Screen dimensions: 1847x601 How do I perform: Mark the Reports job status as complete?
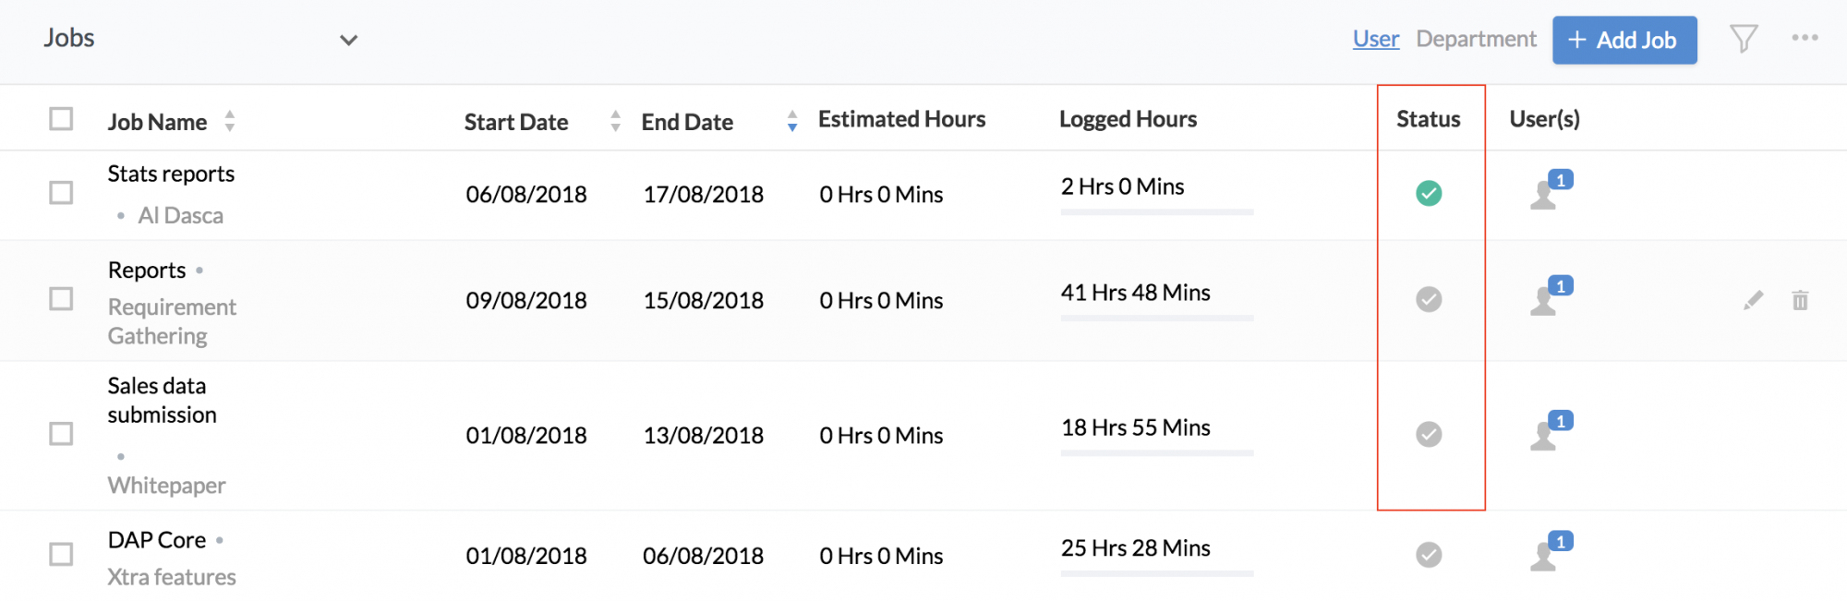pos(1429,299)
